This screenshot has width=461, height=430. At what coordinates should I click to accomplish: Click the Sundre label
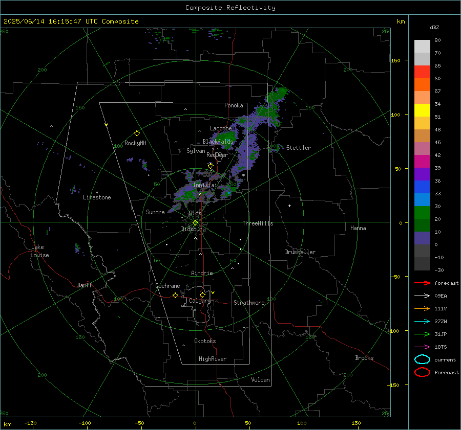[x=155, y=212]
